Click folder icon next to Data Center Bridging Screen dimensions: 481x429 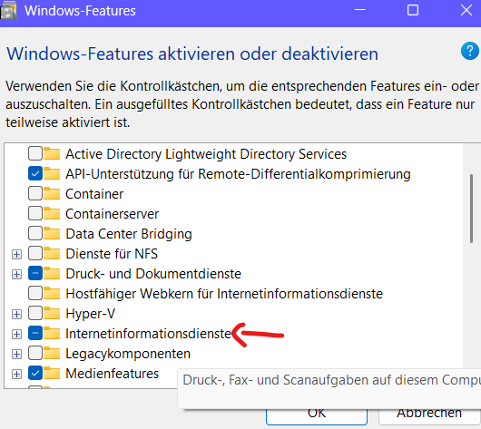pos(52,233)
